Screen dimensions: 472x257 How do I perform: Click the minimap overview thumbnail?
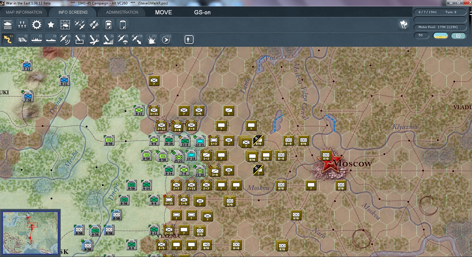(x=31, y=233)
